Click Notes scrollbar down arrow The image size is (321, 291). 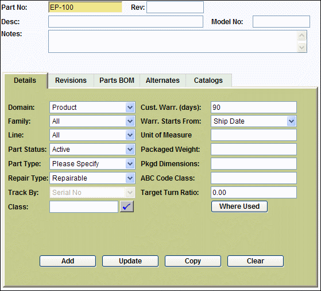point(301,48)
